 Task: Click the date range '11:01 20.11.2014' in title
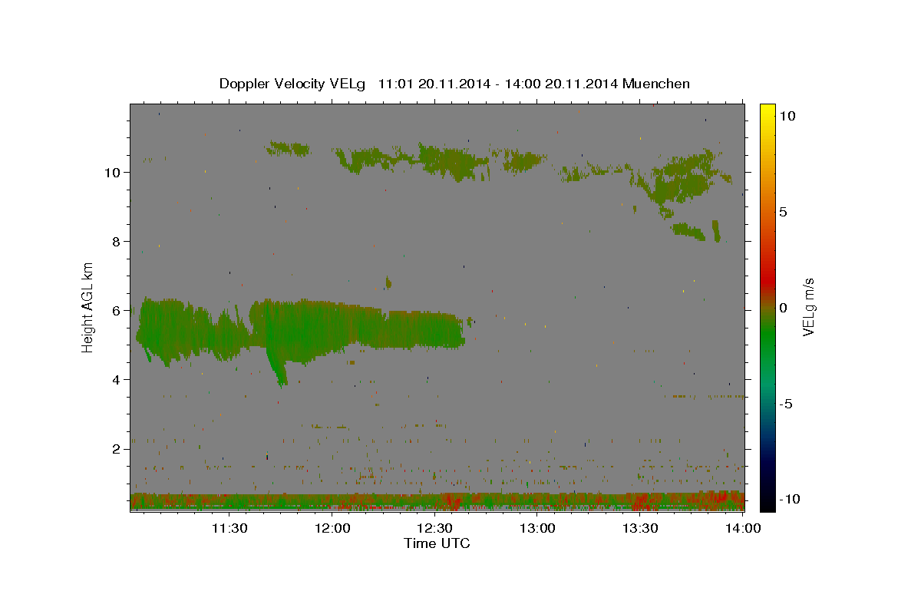click(434, 84)
